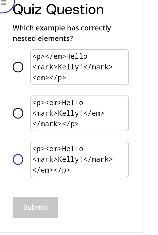Screen dimensions: 158x235
Task: Click the Quiz Question heading
Action: tap(58, 10)
